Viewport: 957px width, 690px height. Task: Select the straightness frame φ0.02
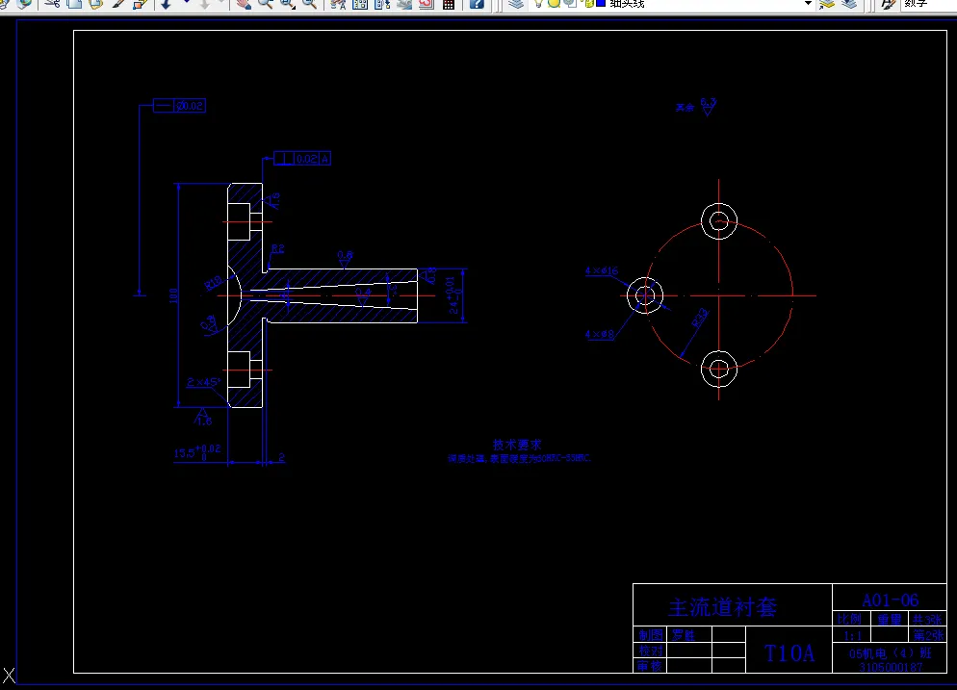tap(179, 106)
